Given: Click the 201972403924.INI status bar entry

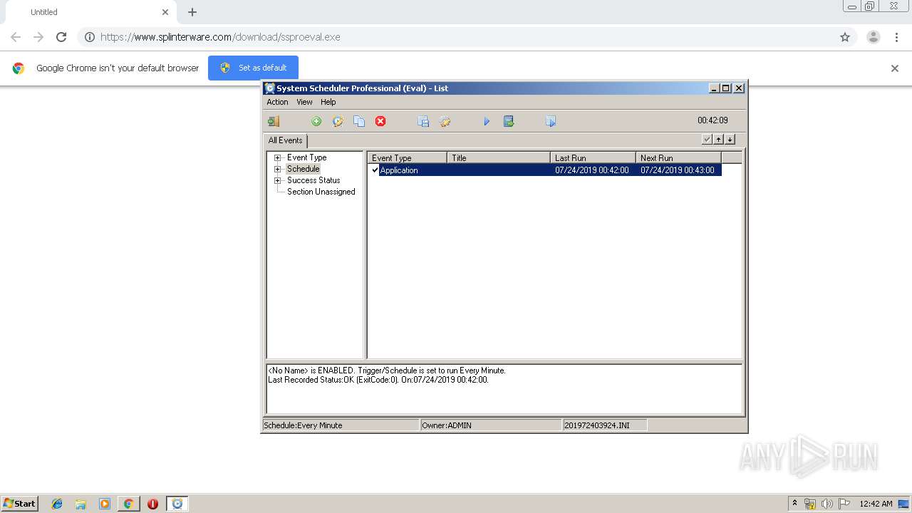Looking at the screenshot, I should click(605, 425).
